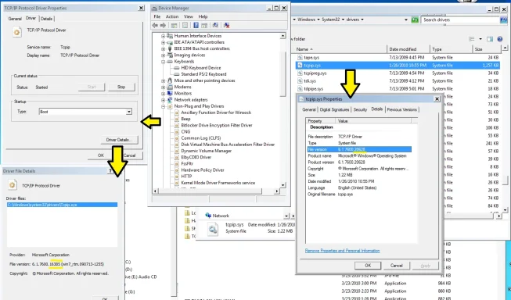
Task: Switch to Digital Signatures tab in tcpip.sys Properties
Action: (334, 109)
